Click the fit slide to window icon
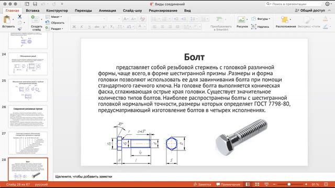 coord(326,184)
